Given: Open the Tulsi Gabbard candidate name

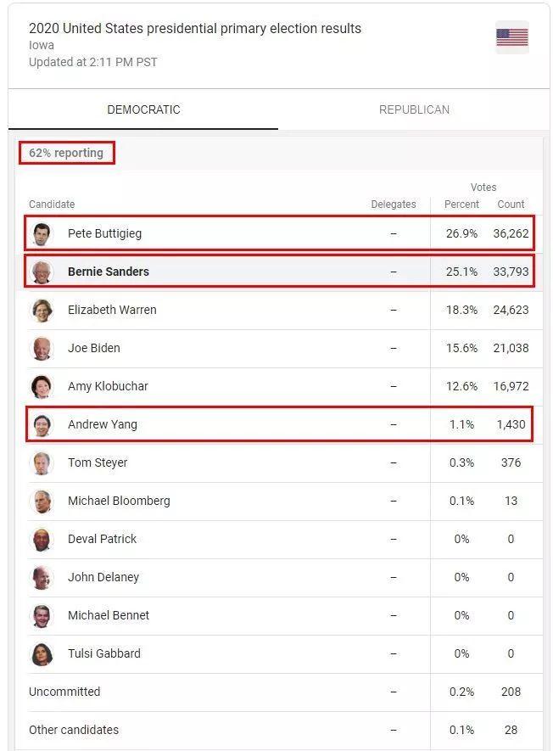Looking at the screenshot, I should (x=103, y=653).
